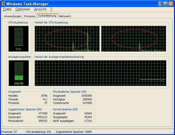Click the Threads label
Screen dimensions: 175x135
tap(13, 99)
